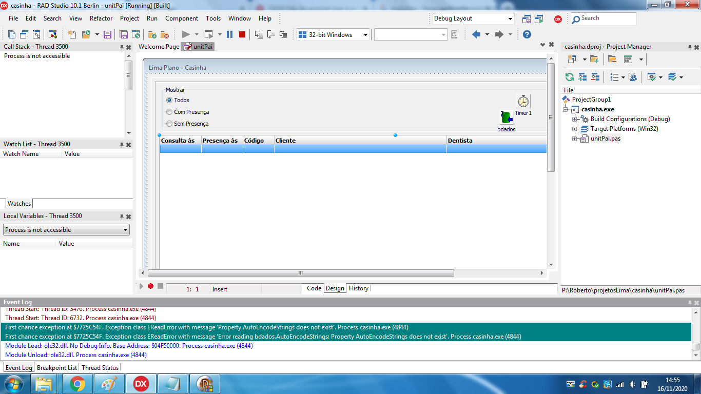Viewport: 701px width, 394px height.
Task: Click the Dentista column header
Action: pyautogui.click(x=496, y=140)
